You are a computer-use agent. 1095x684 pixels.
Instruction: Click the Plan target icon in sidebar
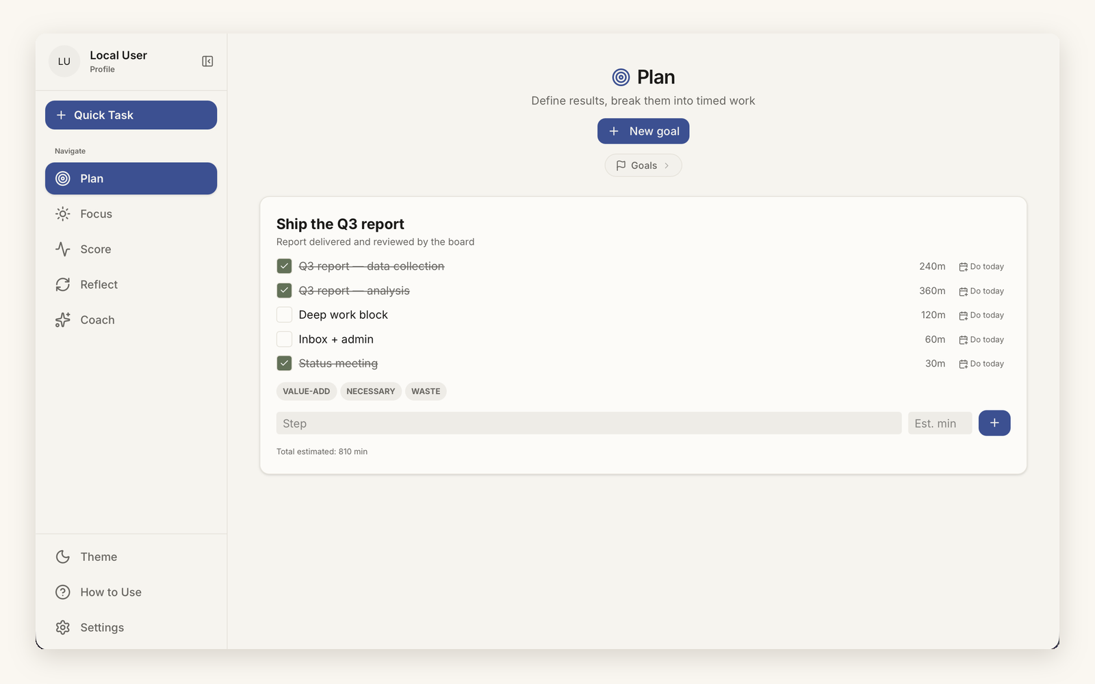63,179
